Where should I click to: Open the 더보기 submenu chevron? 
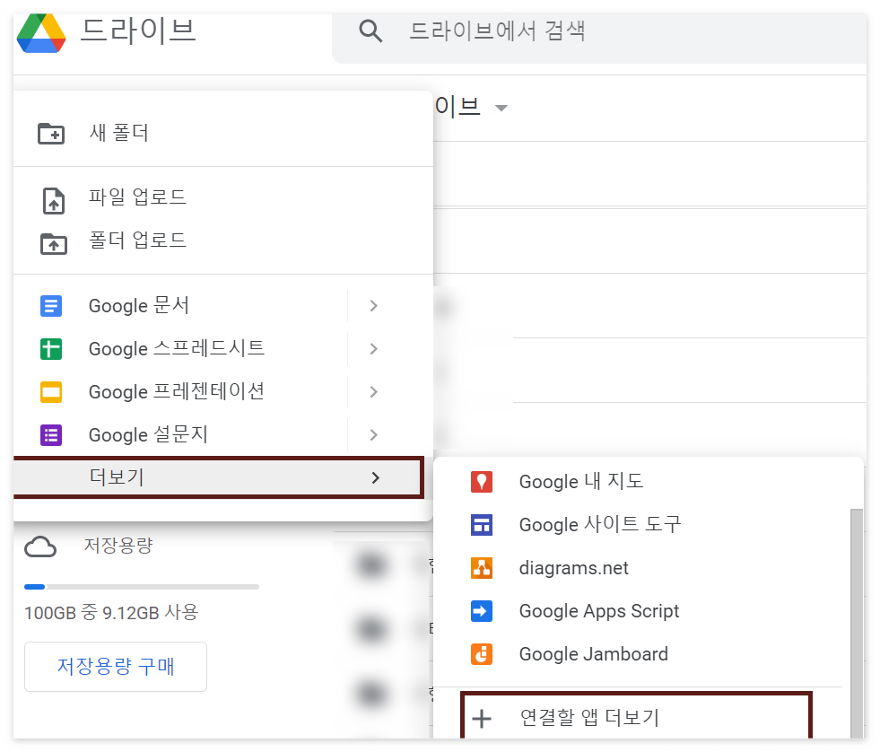coord(376,478)
